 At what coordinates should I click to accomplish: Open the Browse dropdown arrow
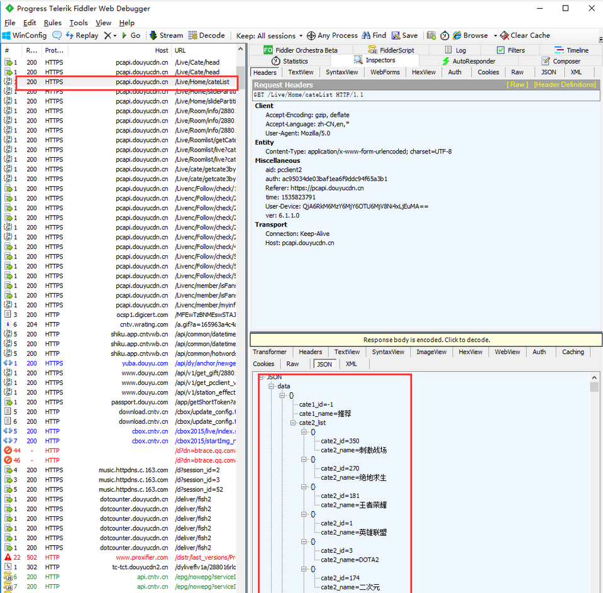495,36
